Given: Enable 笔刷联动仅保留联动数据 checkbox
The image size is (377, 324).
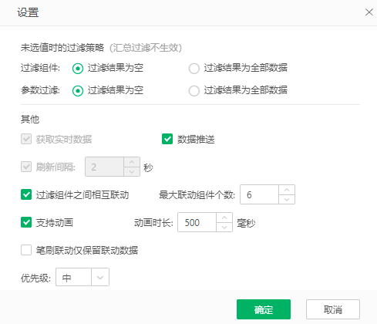Looking at the screenshot, I should point(26,250).
